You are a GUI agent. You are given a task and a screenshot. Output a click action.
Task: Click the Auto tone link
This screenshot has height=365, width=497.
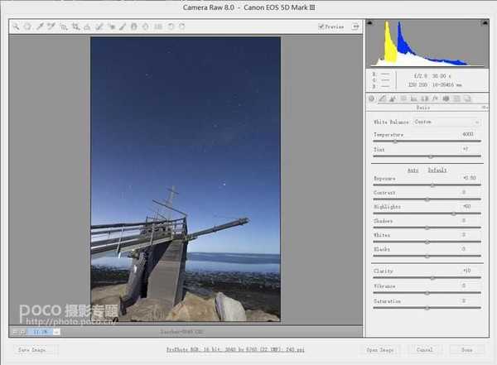coord(413,170)
